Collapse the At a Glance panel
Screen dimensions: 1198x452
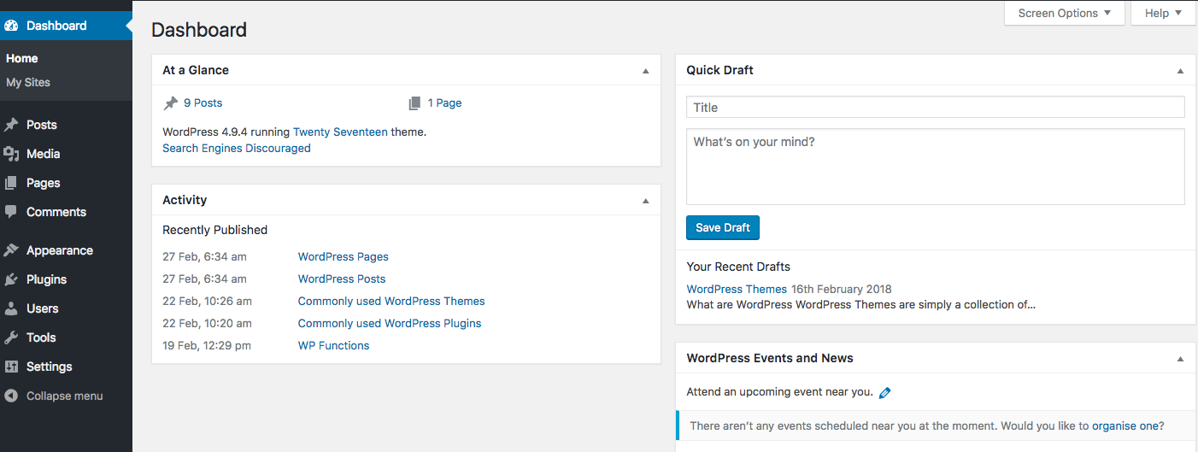646,71
